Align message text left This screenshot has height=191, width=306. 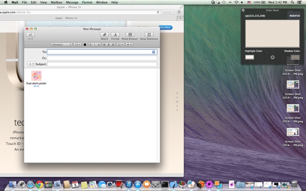click(x=104, y=45)
